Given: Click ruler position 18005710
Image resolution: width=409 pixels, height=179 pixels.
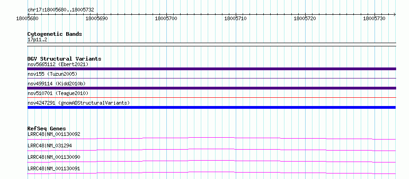Looking at the screenshot, I should click(235, 19).
